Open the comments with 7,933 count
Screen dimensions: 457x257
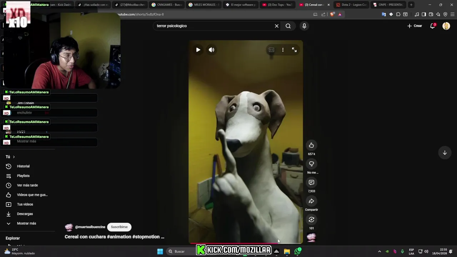point(311,182)
